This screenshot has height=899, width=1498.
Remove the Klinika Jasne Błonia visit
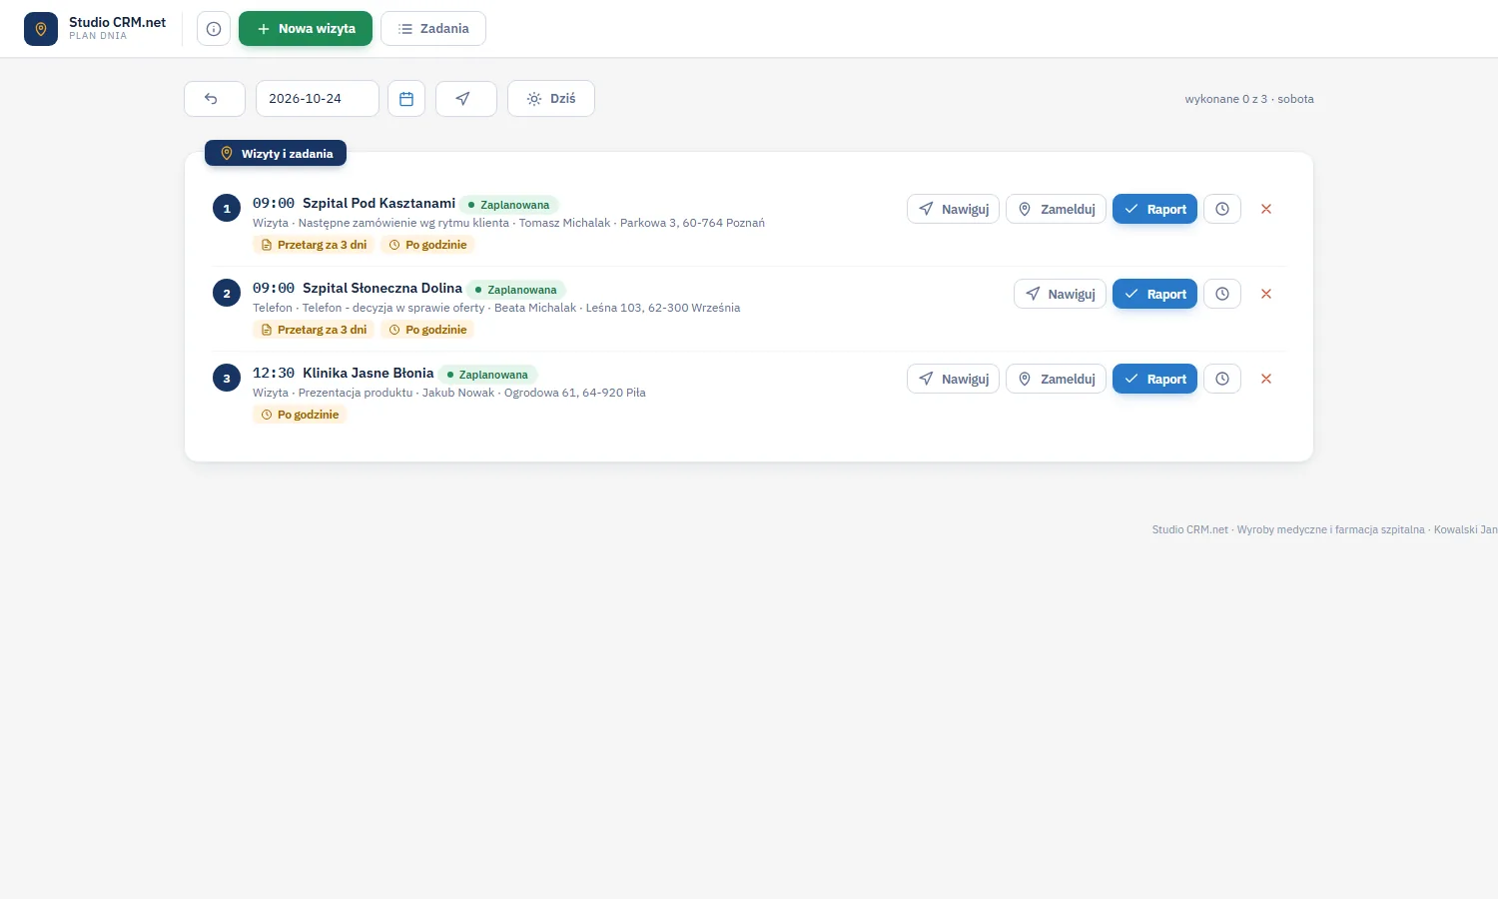[1266, 379]
